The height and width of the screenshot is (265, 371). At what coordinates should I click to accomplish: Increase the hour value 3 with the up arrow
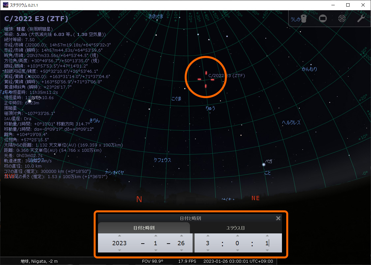208,235
